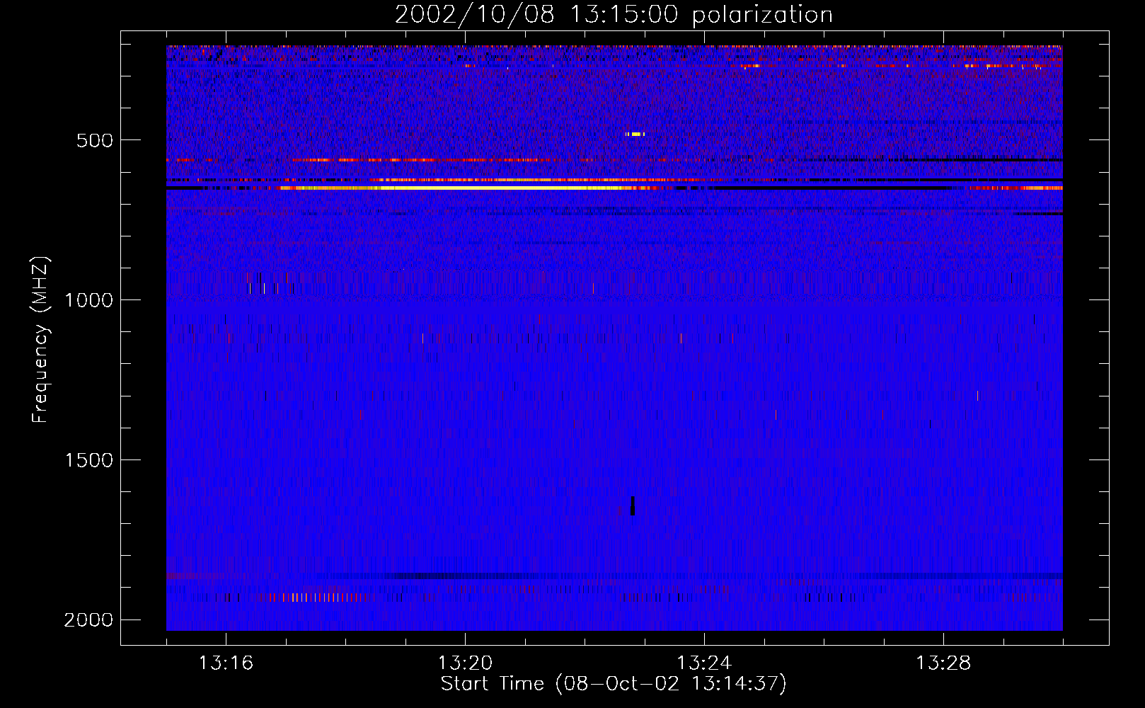Click the 13:28 time tick label
The image size is (1145, 708).
943,663
